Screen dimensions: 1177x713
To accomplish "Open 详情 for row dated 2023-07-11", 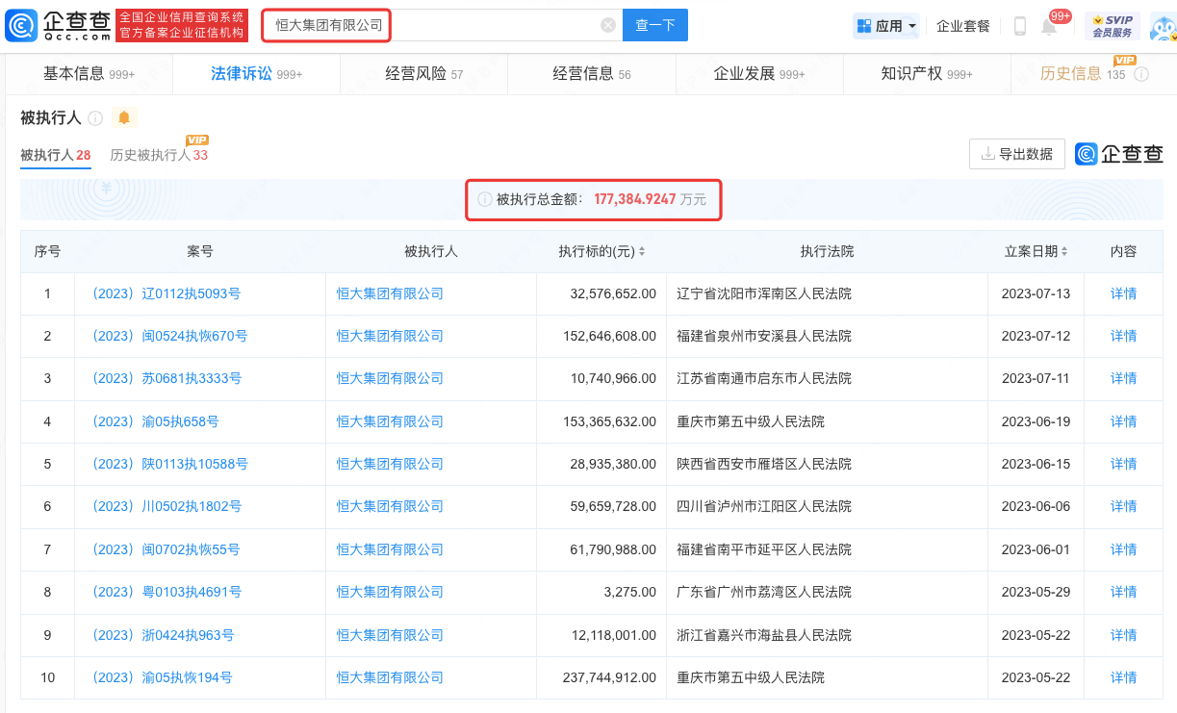I will (x=1123, y=379).
